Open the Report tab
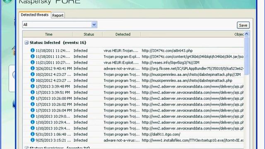Image resolution: width=265 pixels, height=149 pixels. point(58,15)
